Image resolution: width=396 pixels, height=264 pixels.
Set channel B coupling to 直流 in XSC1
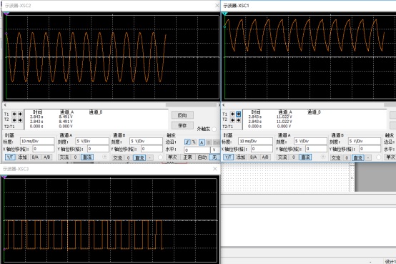point(358,158)
